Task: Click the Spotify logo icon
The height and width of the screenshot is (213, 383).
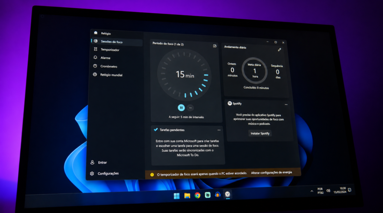Action: pos(230,103)
